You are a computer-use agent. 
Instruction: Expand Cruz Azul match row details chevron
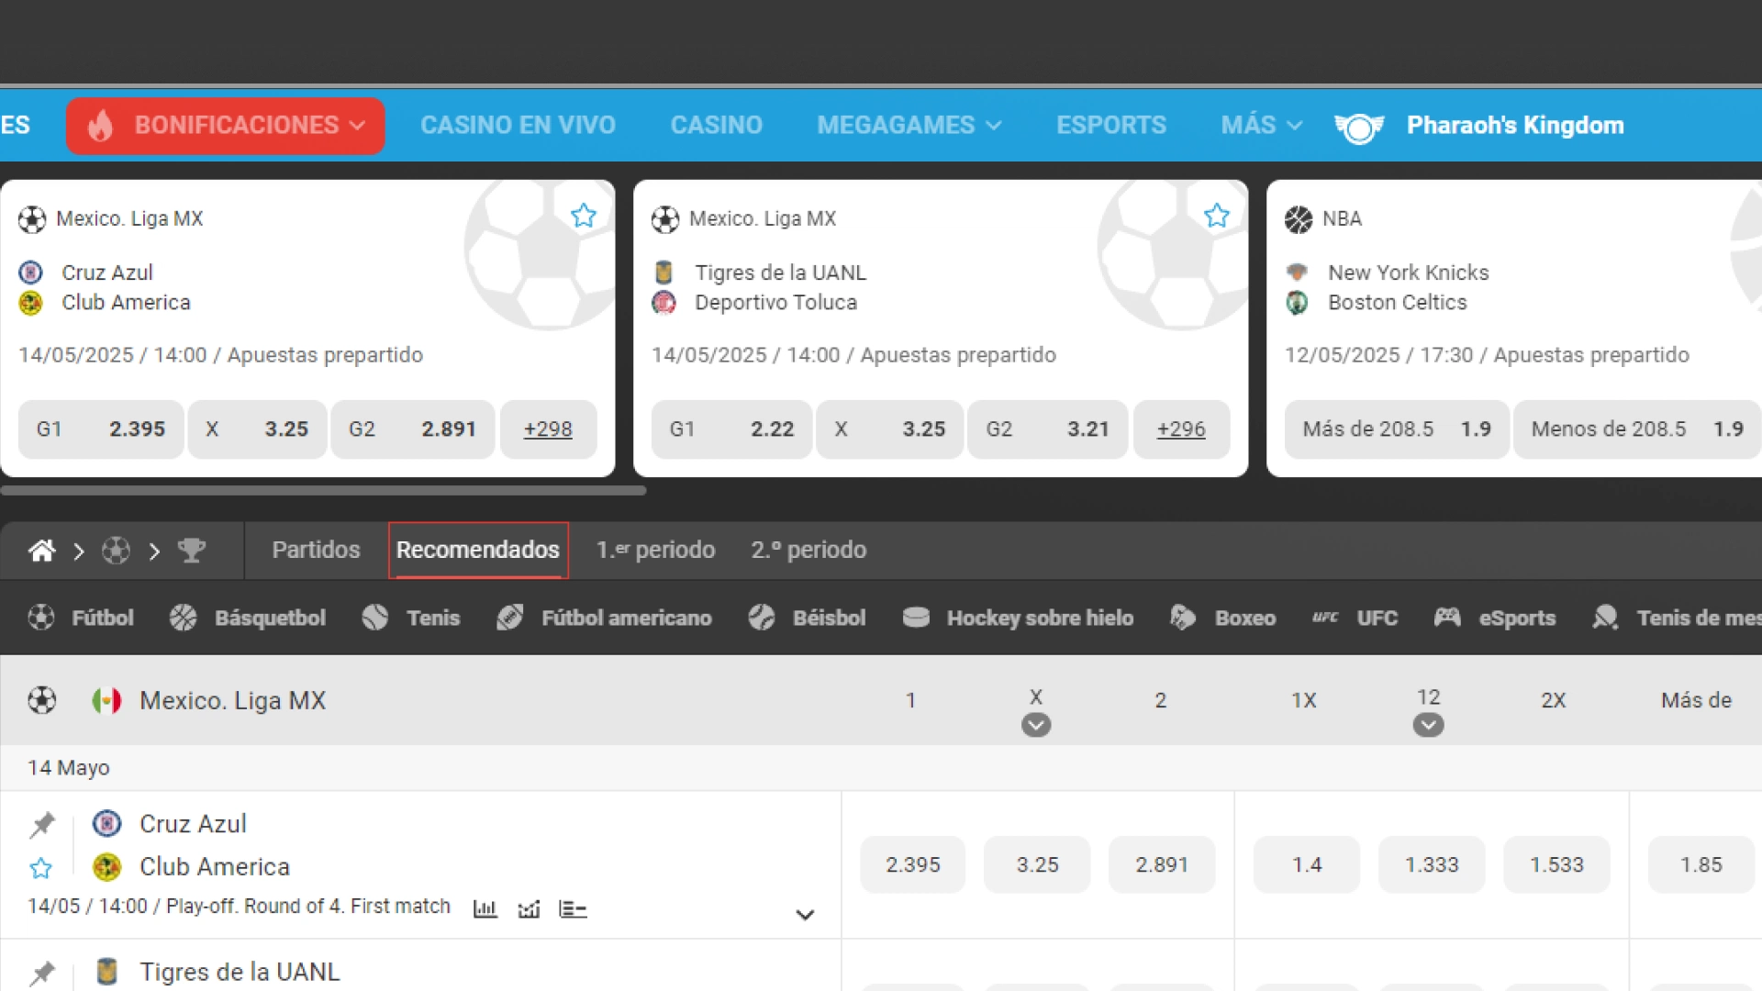click(805, 915)
